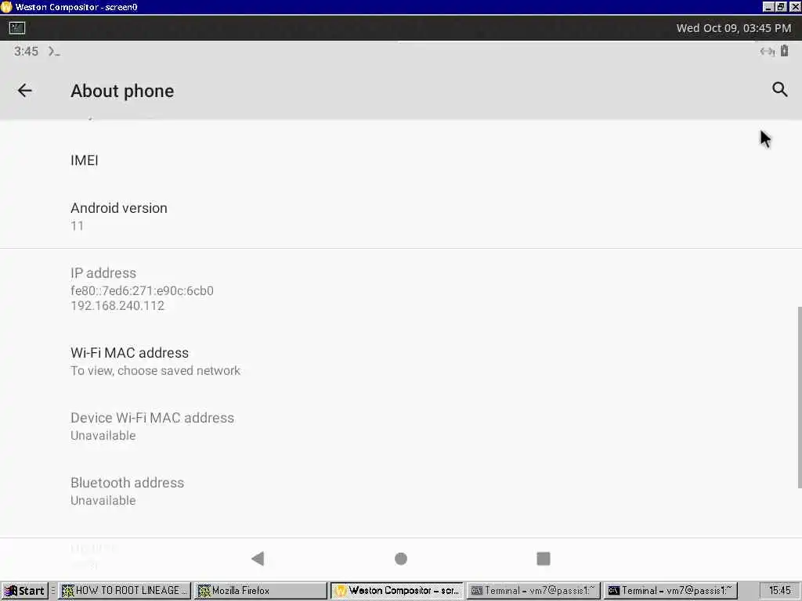Click the terminal prompt icon in status bar
The image size is (802, 601).
54,51
